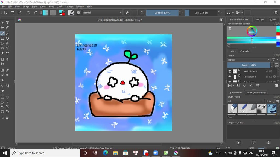Select the Contiguous Selection magic wand tool
The image size is (280, 157).
point(2,107)
